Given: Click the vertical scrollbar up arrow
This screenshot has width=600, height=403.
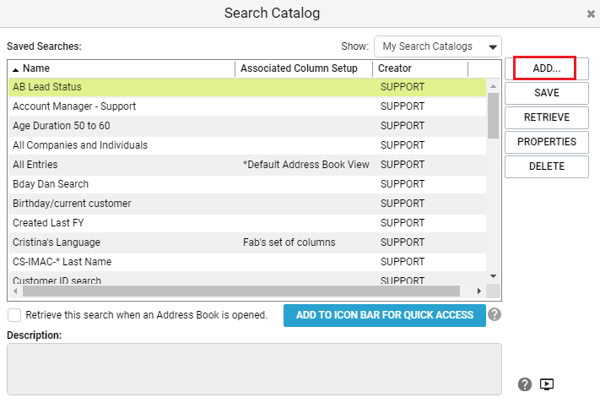Looking at the screenshot, I should [x=493, y=86].
